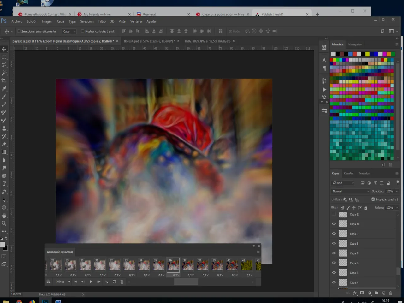The height and width of the screenshot is (303, 404).
Task: Select the Rectangular Marquee tool
Action: [4, 57]
